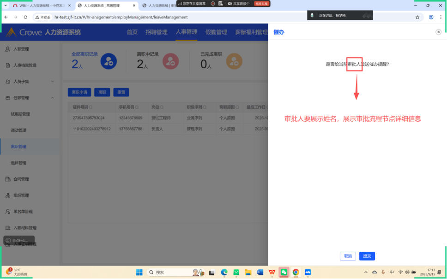
Task: Open the 招聘管理 top menu
Action: pos(157,32)
